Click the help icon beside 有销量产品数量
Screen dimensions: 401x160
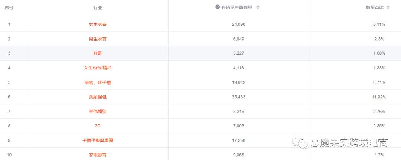(x=218, y=7)
